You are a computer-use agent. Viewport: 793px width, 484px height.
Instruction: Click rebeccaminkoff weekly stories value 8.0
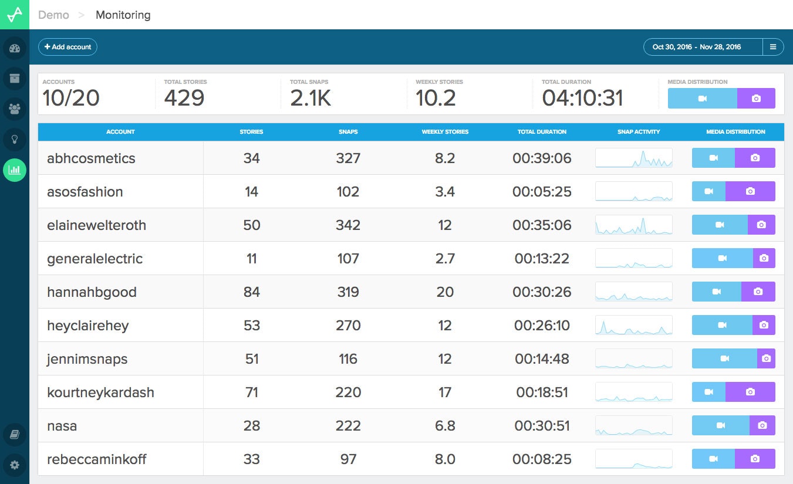coord(445,459)
